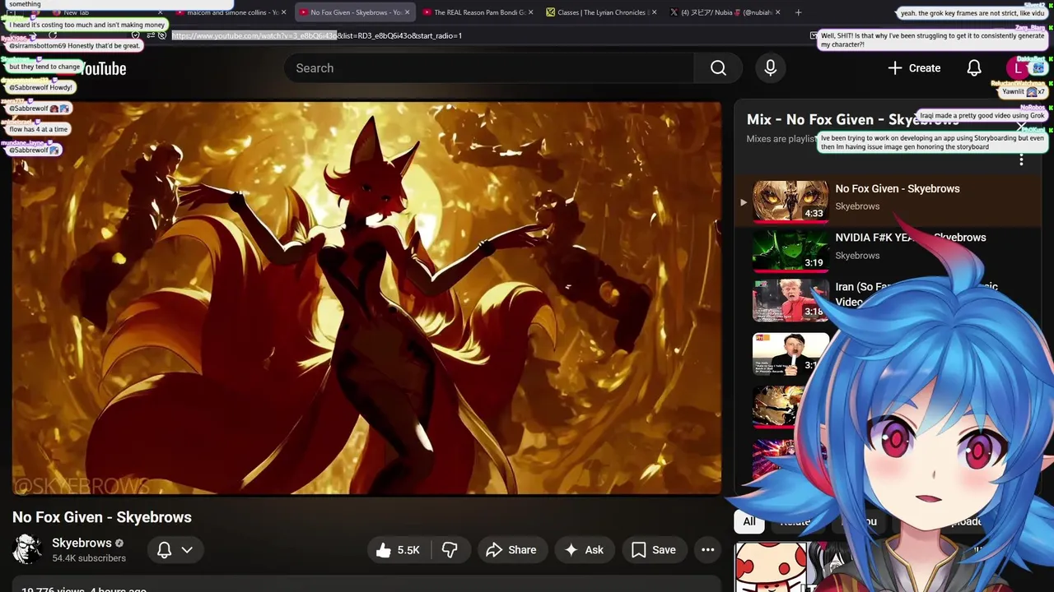Screen dimensions: 1054x592
Task: Play No Fox Given playlist thumbnail
Action: click(790, 201)
